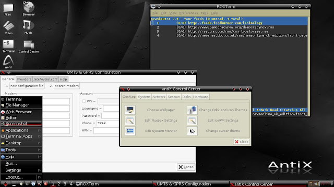
Task: Click the red round icon in taskbar
Action: click(x=45, y=184)
